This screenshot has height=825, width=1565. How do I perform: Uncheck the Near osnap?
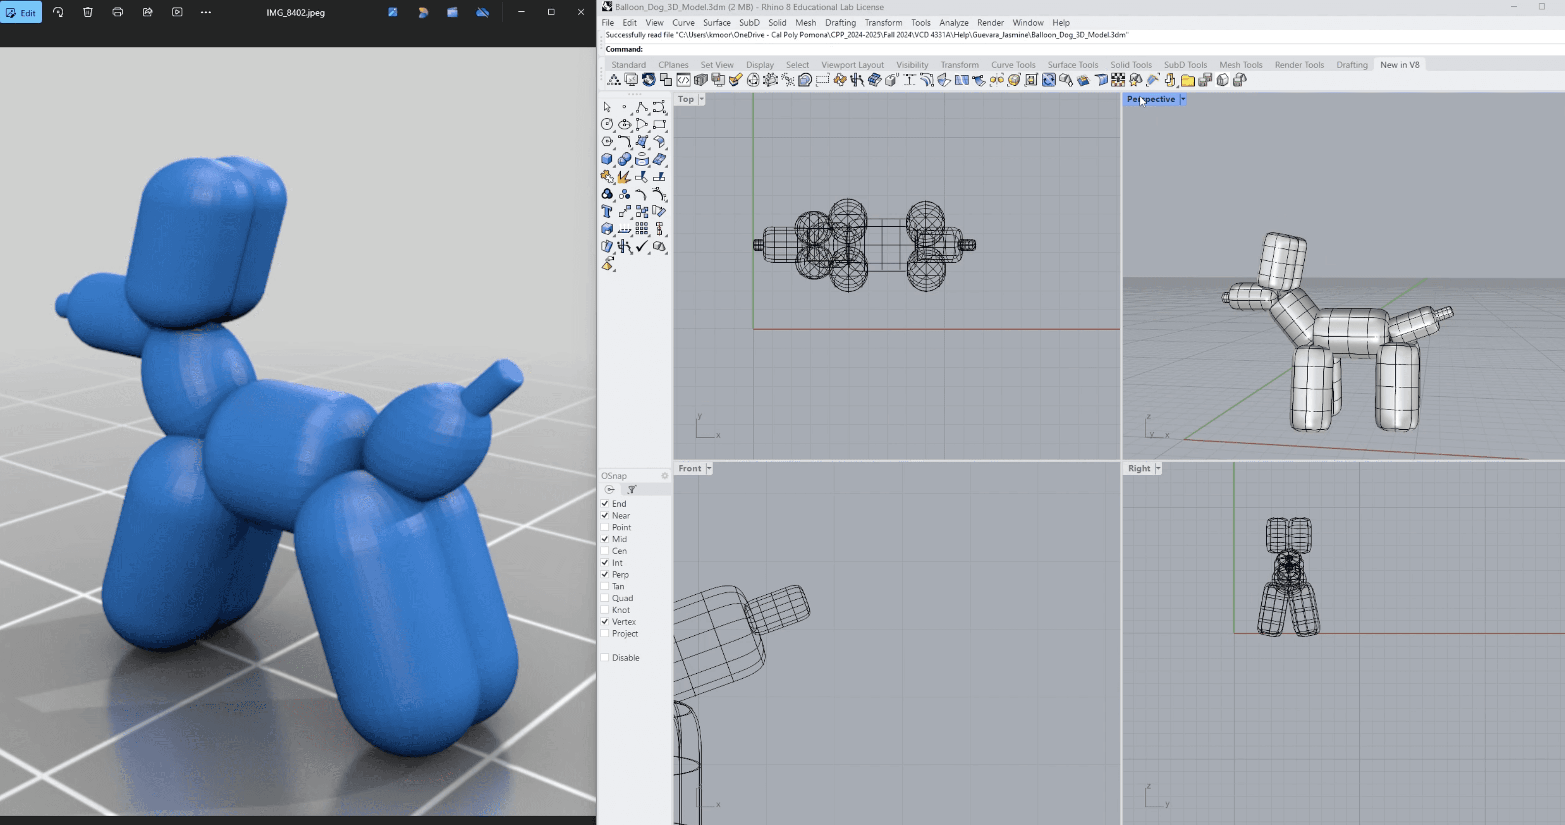click(605, 516)
